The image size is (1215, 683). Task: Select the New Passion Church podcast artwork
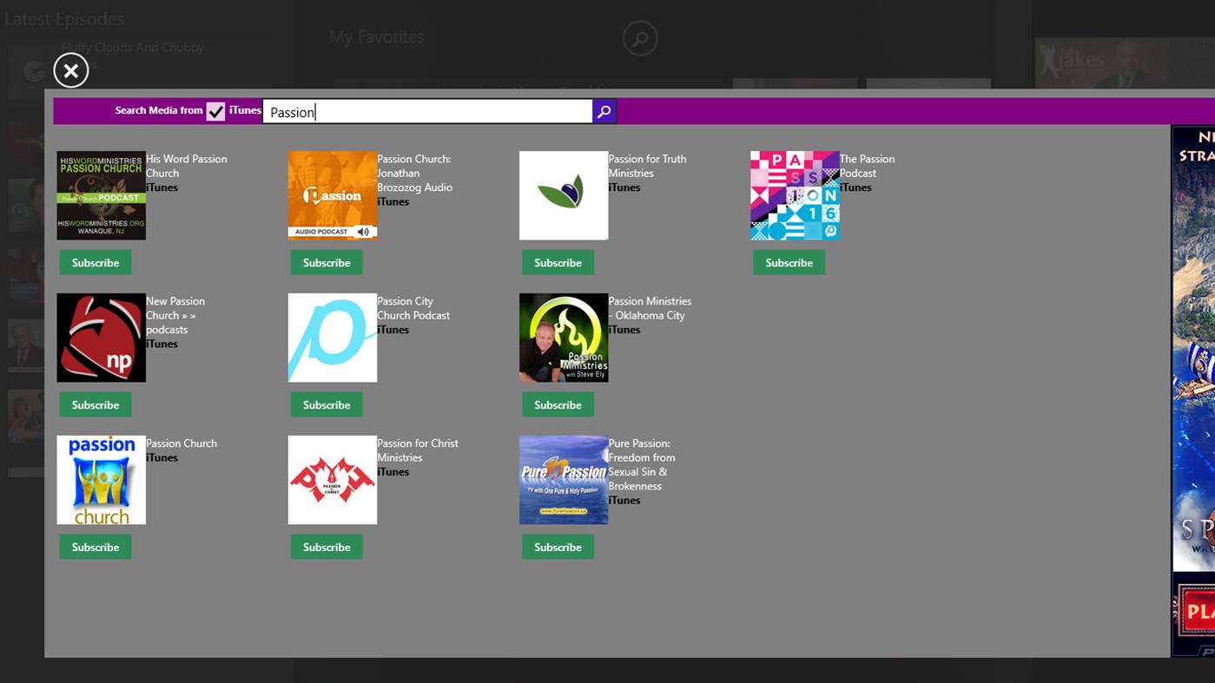pos(101,337)
